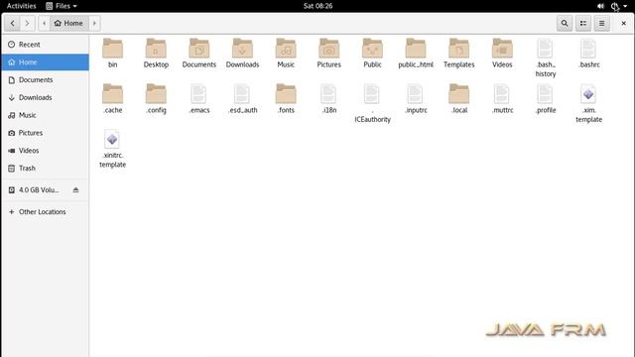Open Other Locations in sidebar
The image size is (635, 357).
pyautogui.click(x=45, y=211)
